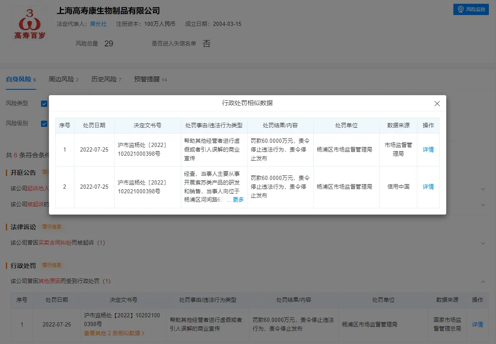Screen dimensions: 496x344
Task: Expand the 该公司被起诉 row chevron
Action: click(483, 205)
